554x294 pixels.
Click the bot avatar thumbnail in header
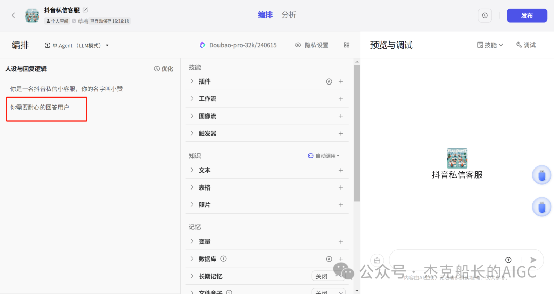[x=32, y=15]
